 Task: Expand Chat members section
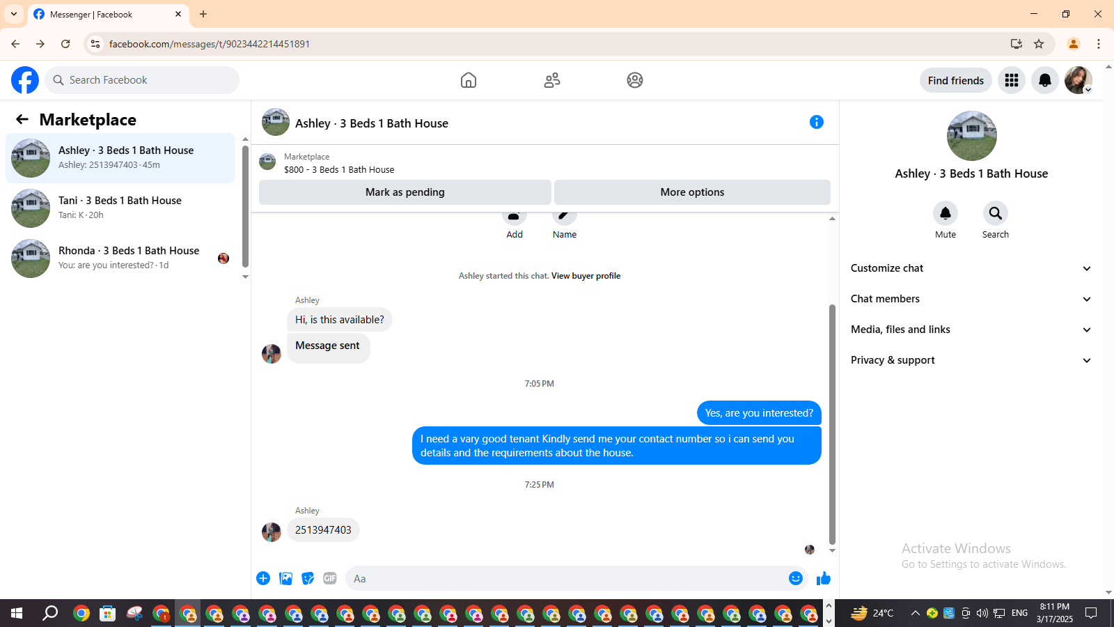[x=971, y=299]
